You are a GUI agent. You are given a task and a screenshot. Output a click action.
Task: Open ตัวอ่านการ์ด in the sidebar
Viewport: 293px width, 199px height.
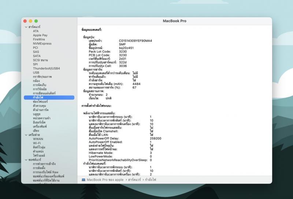click(x=41, y=110)
